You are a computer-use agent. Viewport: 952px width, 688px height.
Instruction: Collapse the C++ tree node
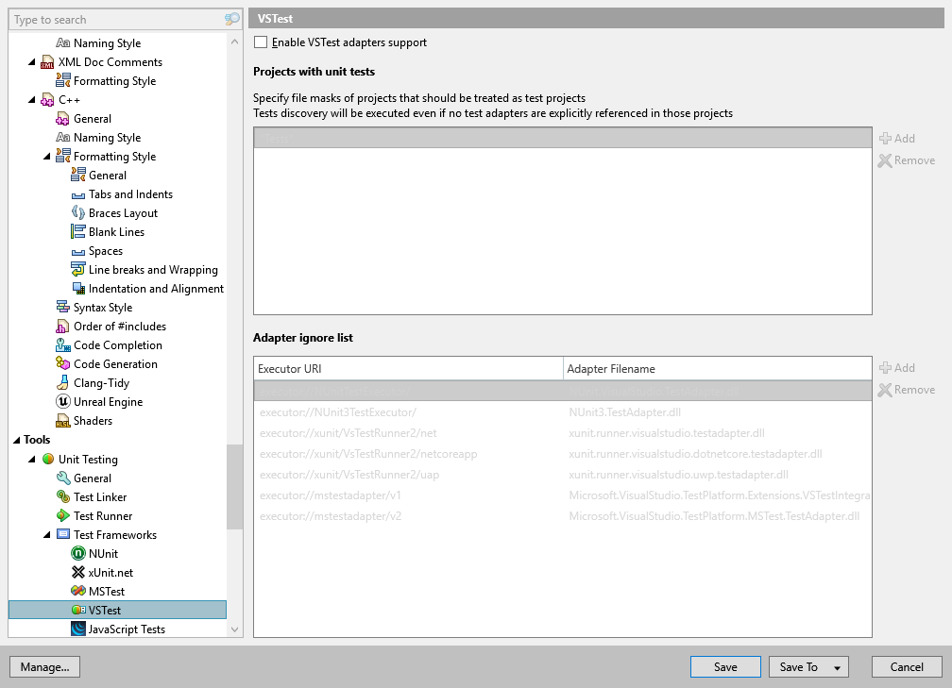coord(31,99)
